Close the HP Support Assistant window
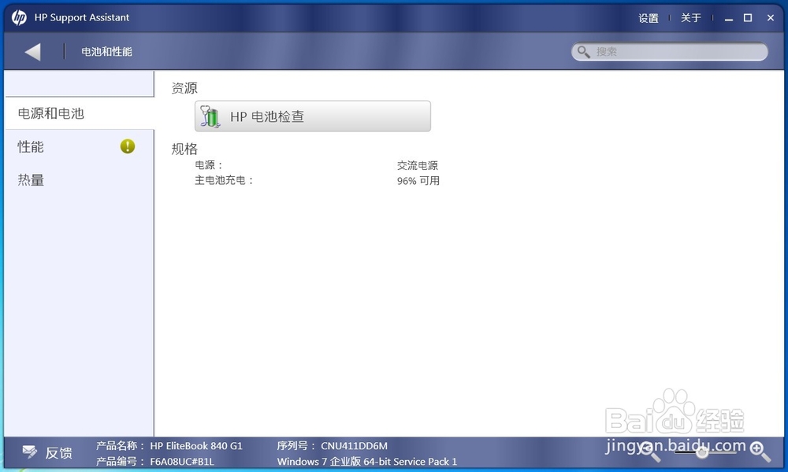The image size is (788, 472). pos(771,18)
